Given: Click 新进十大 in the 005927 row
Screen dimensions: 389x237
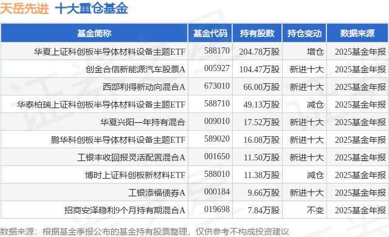Looking at the screenshot, I should (307, 69).
